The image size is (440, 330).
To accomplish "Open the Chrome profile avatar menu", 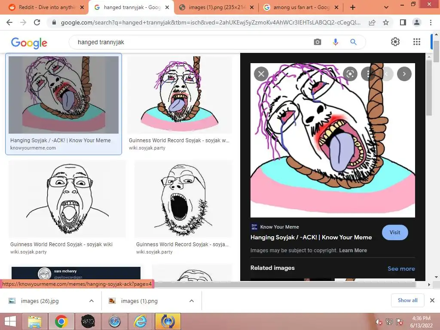I will pyautogui.click(x=417, y=22).
